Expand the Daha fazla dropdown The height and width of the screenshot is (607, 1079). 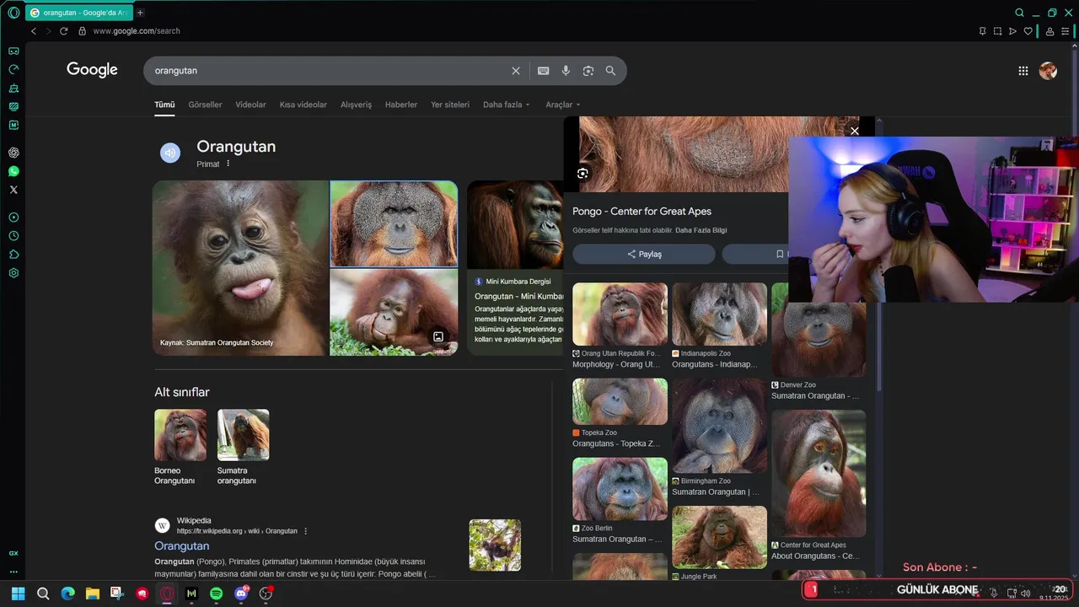506,105
